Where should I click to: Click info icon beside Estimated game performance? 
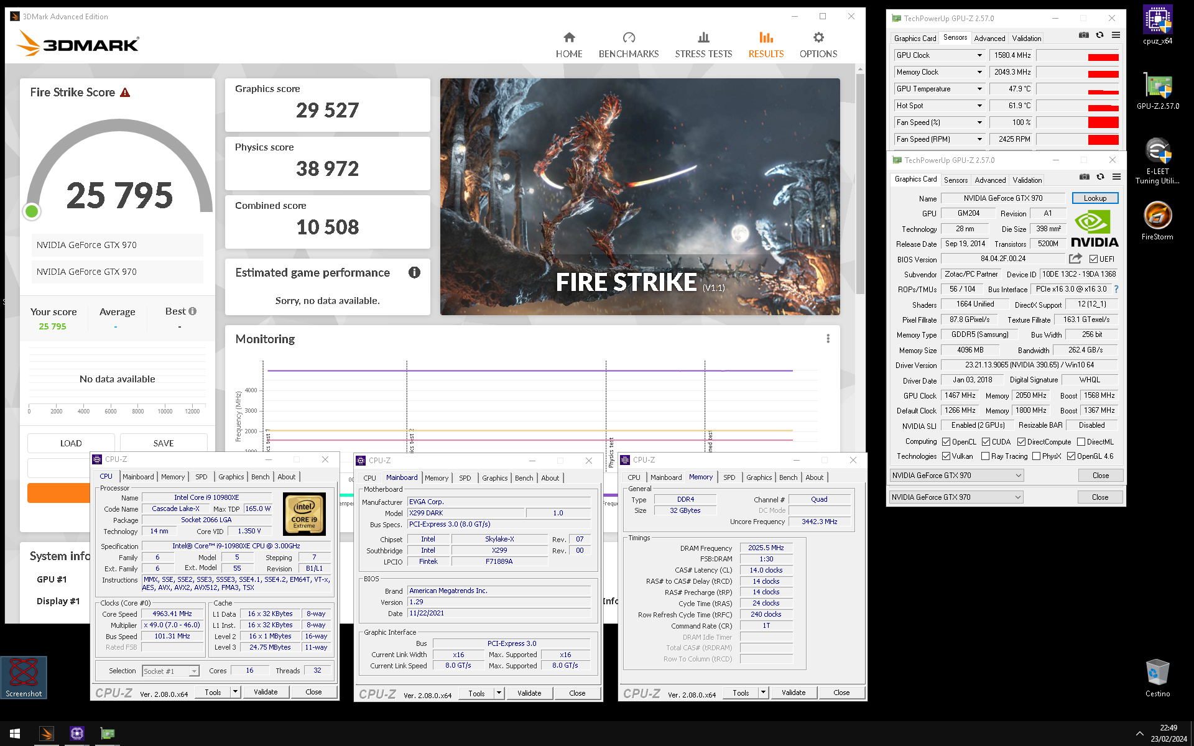414,272
